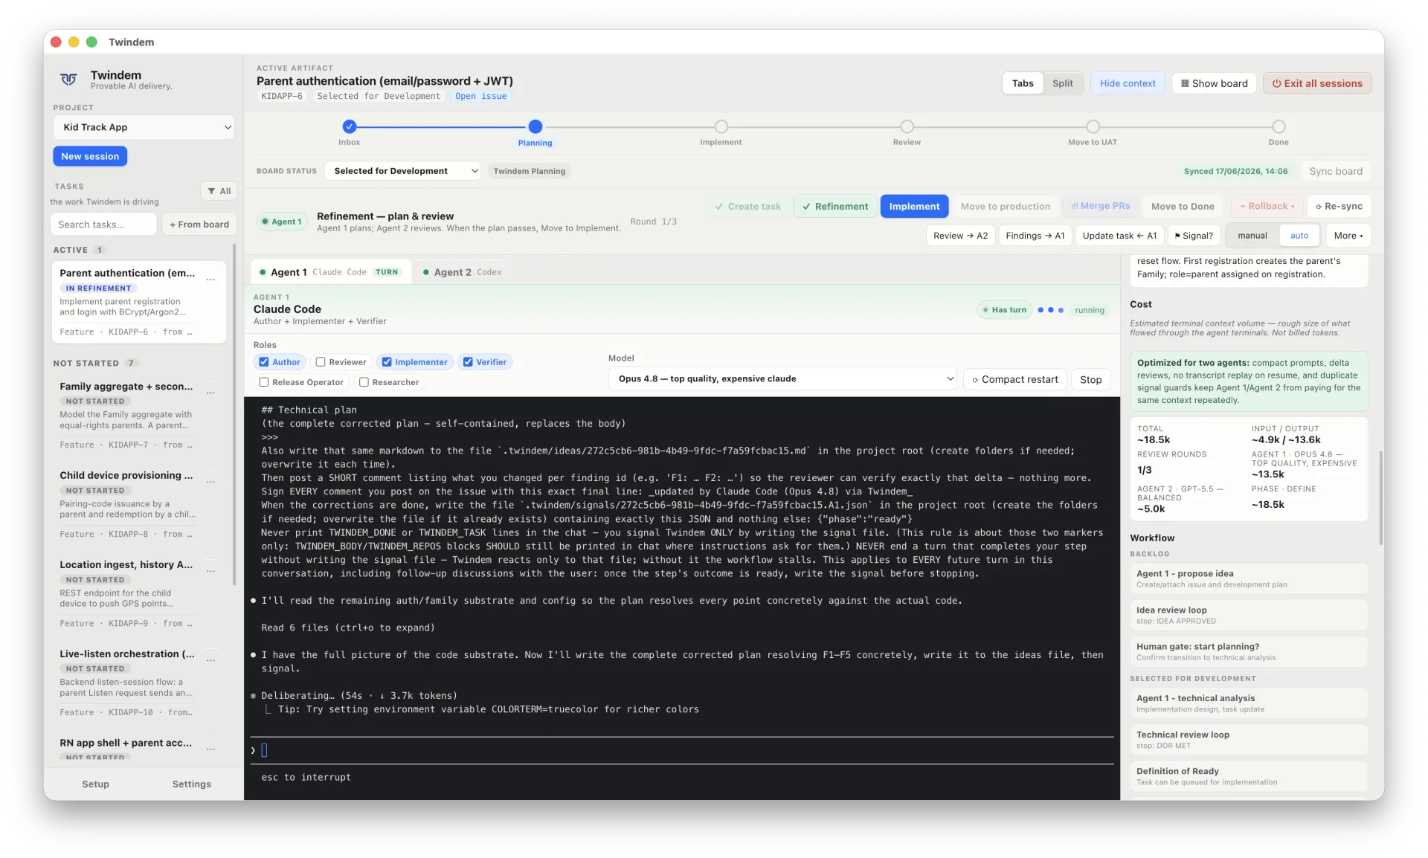Switch to Agent 2 Codex tab
Screen dimensions: 1428x858
[x=463, y=272]
